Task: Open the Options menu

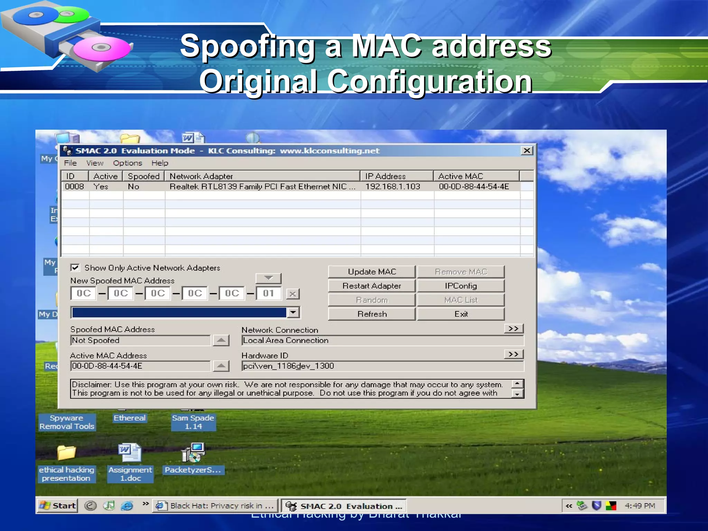Action: [x=127, y=163]
